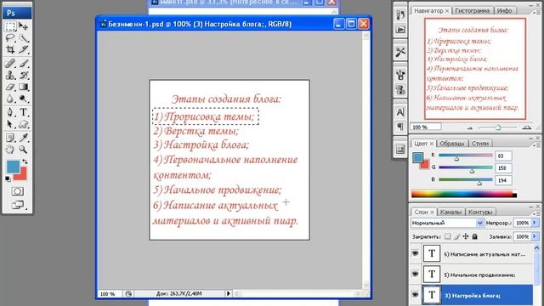Enable lock transparent pixels in Layers
The height and width of the screenshot is (306, 544).
click(x=448, y=236)
